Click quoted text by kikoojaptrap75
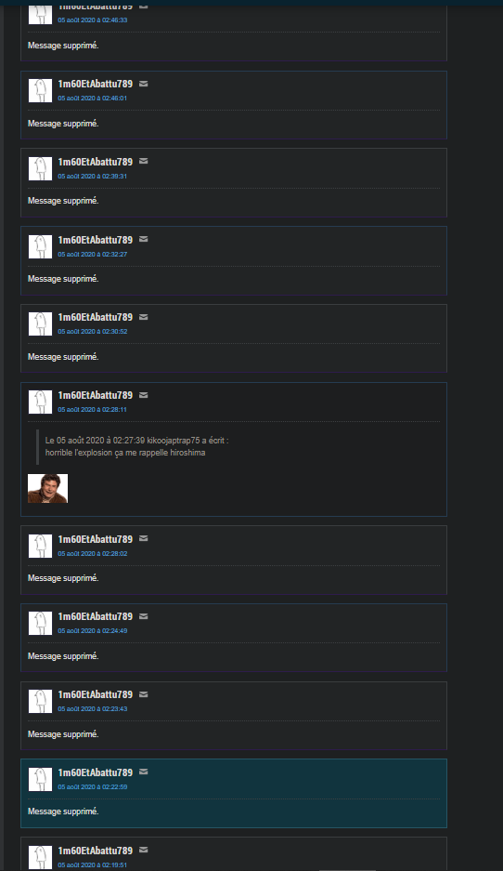This screenshot has height=871, width=503. (x=125, y=453)
